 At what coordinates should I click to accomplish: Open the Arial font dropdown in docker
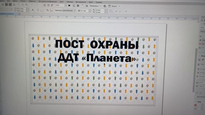coord(202,27)
